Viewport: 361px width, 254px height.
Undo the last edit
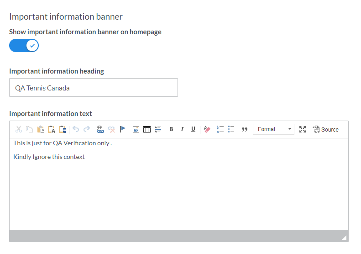click(76, 129)
